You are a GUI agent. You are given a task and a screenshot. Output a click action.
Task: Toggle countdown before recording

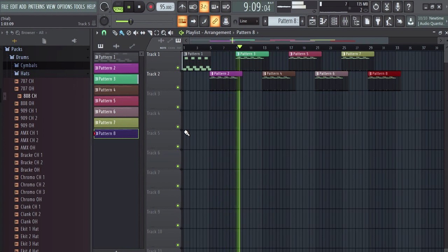point(204,7)
